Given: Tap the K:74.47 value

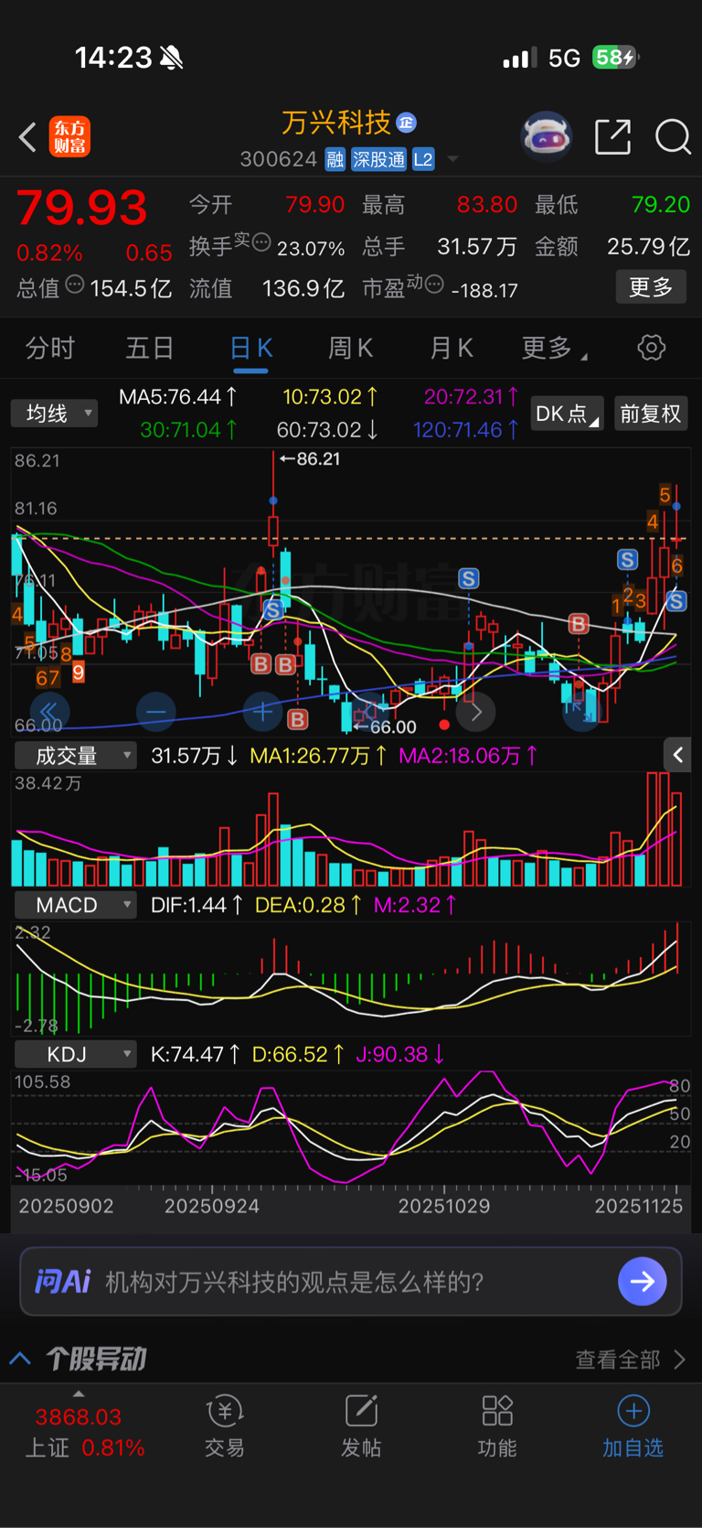Looking at the screenshot, I should 195,1054.
